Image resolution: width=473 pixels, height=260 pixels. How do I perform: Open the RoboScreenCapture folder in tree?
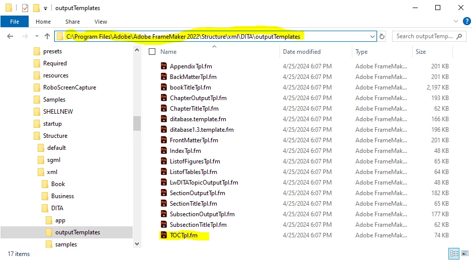[69, 88]
